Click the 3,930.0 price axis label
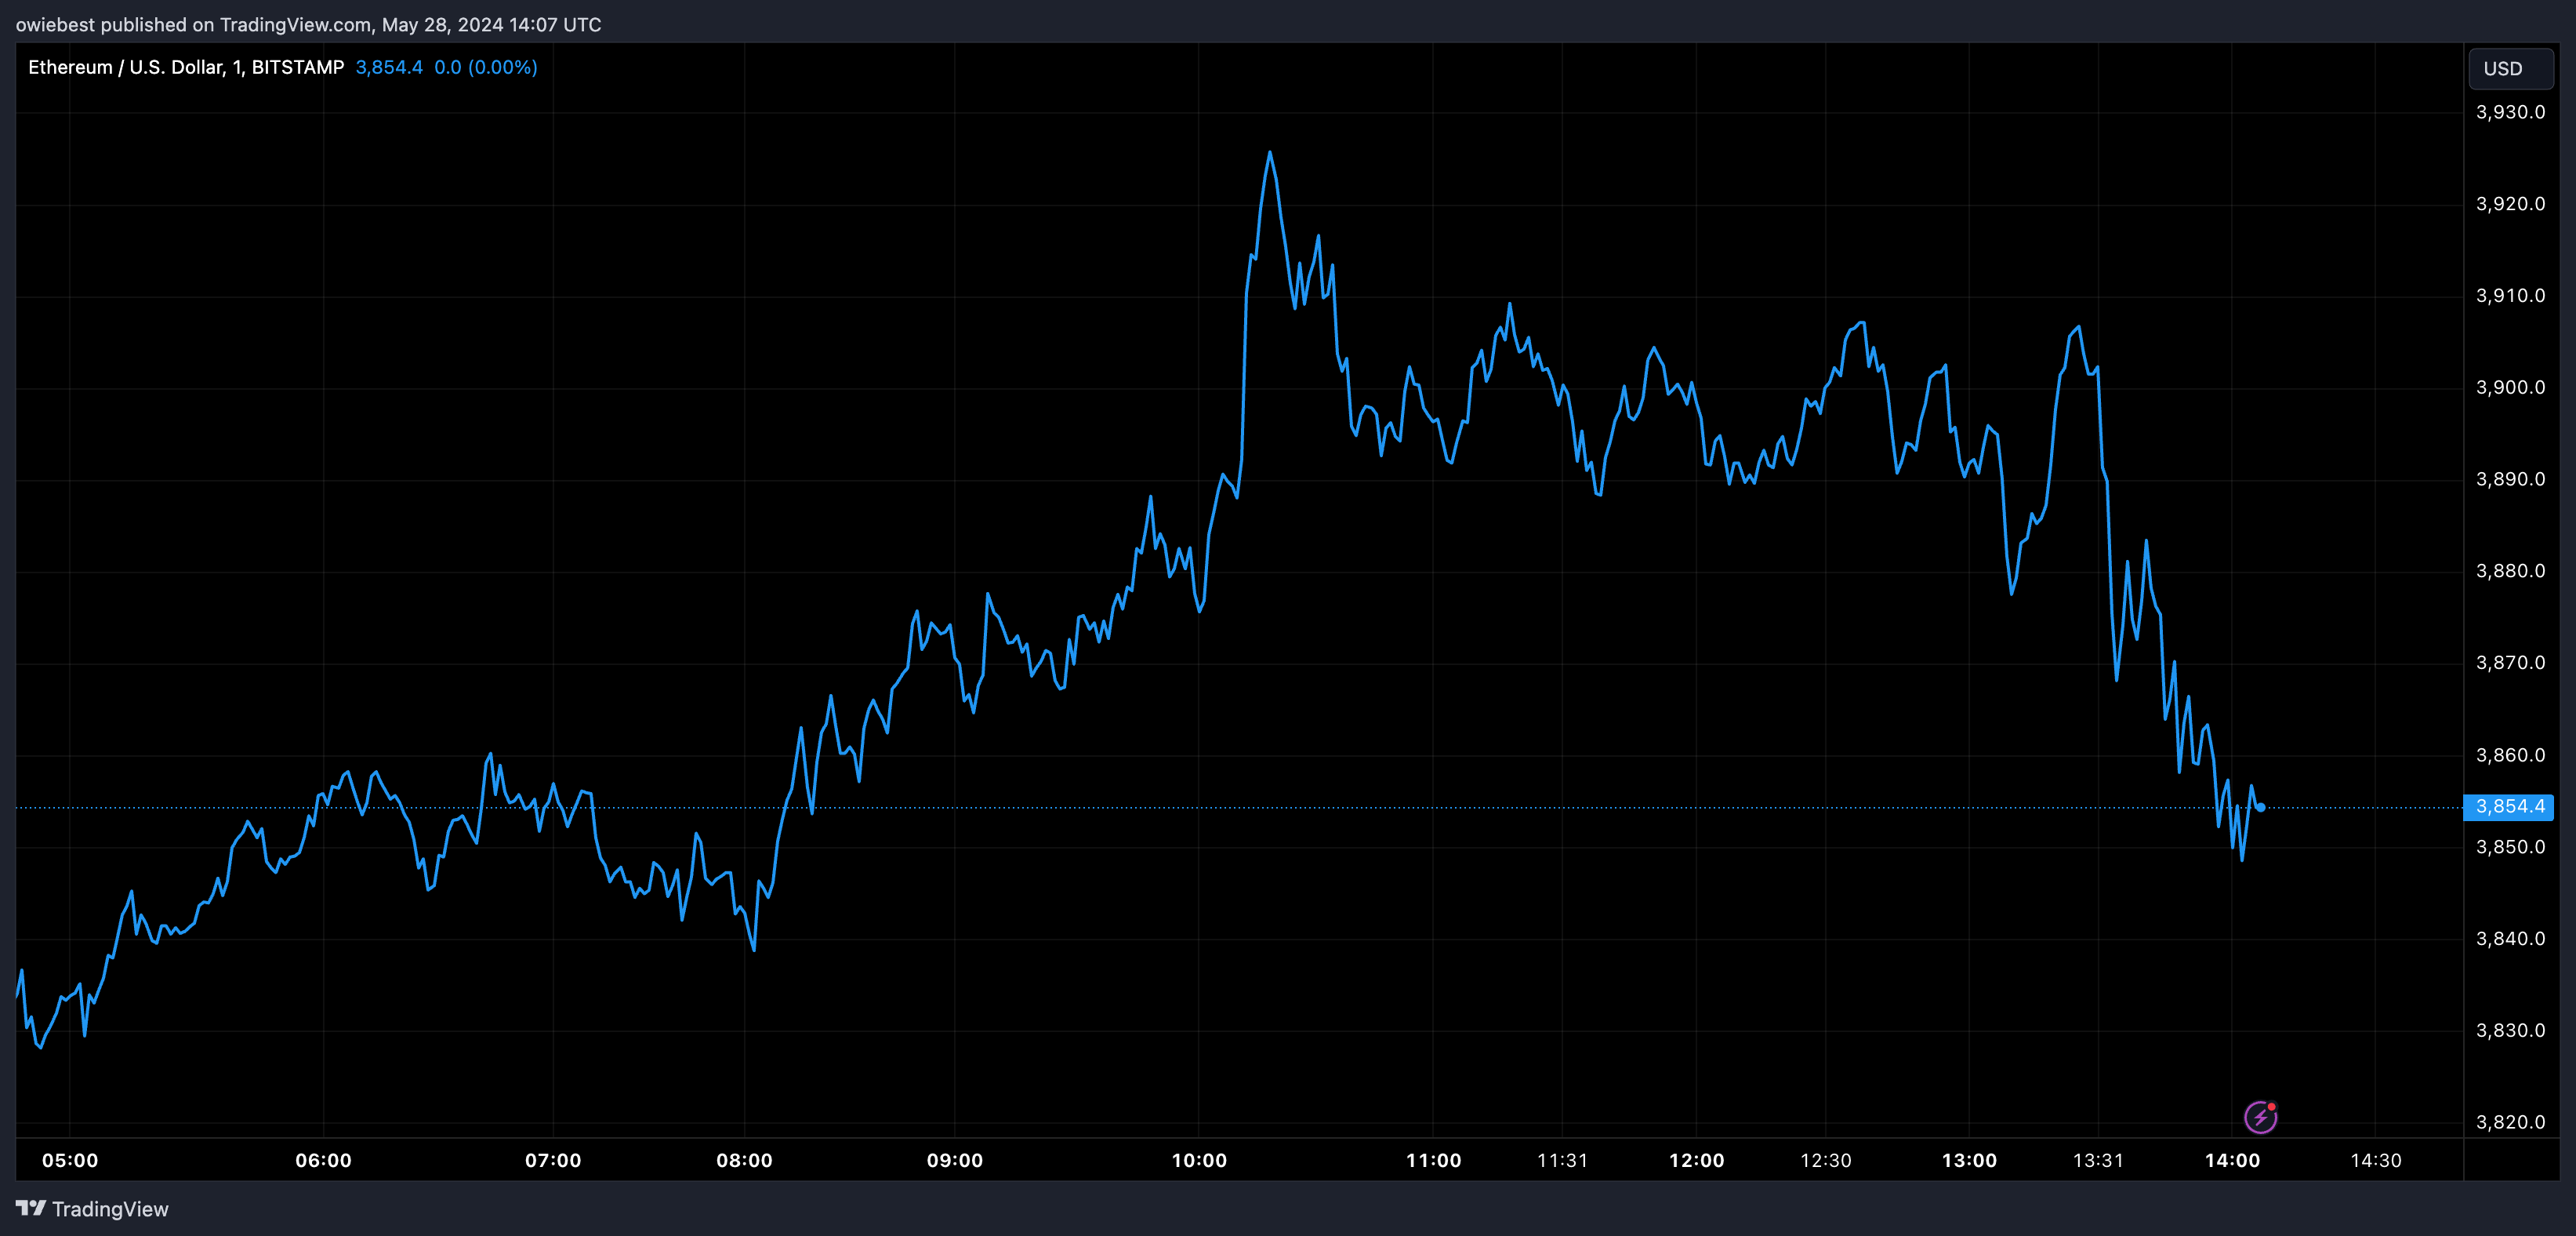 (x=2510, y=112)
